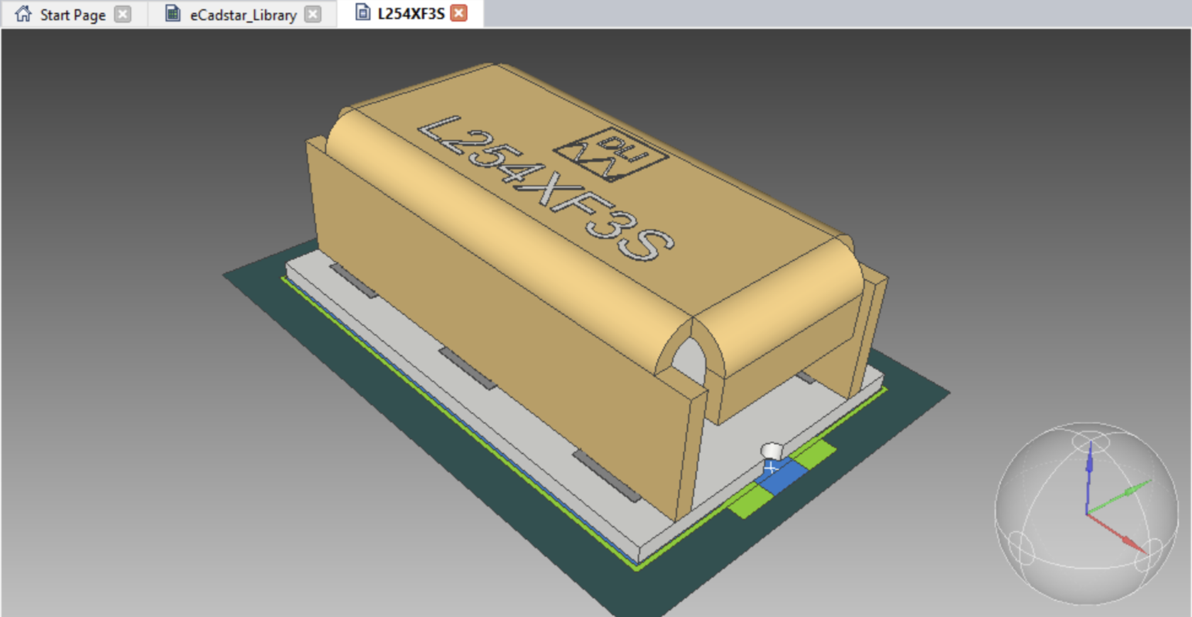Switch to the Start Page tab
The width and height of the screenshot is (1192, 617).
[73, 15]
